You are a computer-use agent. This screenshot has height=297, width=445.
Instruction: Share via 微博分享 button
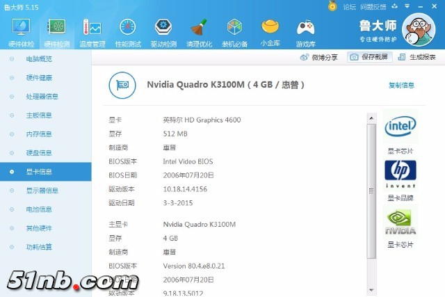(319, 57)
